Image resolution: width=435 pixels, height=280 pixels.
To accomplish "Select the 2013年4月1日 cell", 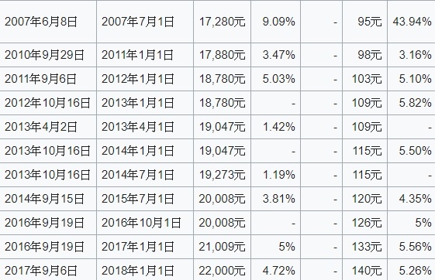I will [x=145, y=127].
